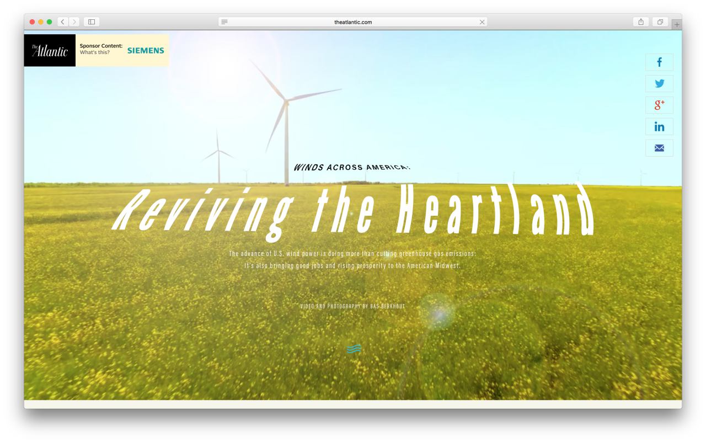The height and width of the screenshot is (443, 706).
Task: Open Safari share sheet button
Action: 641,22
